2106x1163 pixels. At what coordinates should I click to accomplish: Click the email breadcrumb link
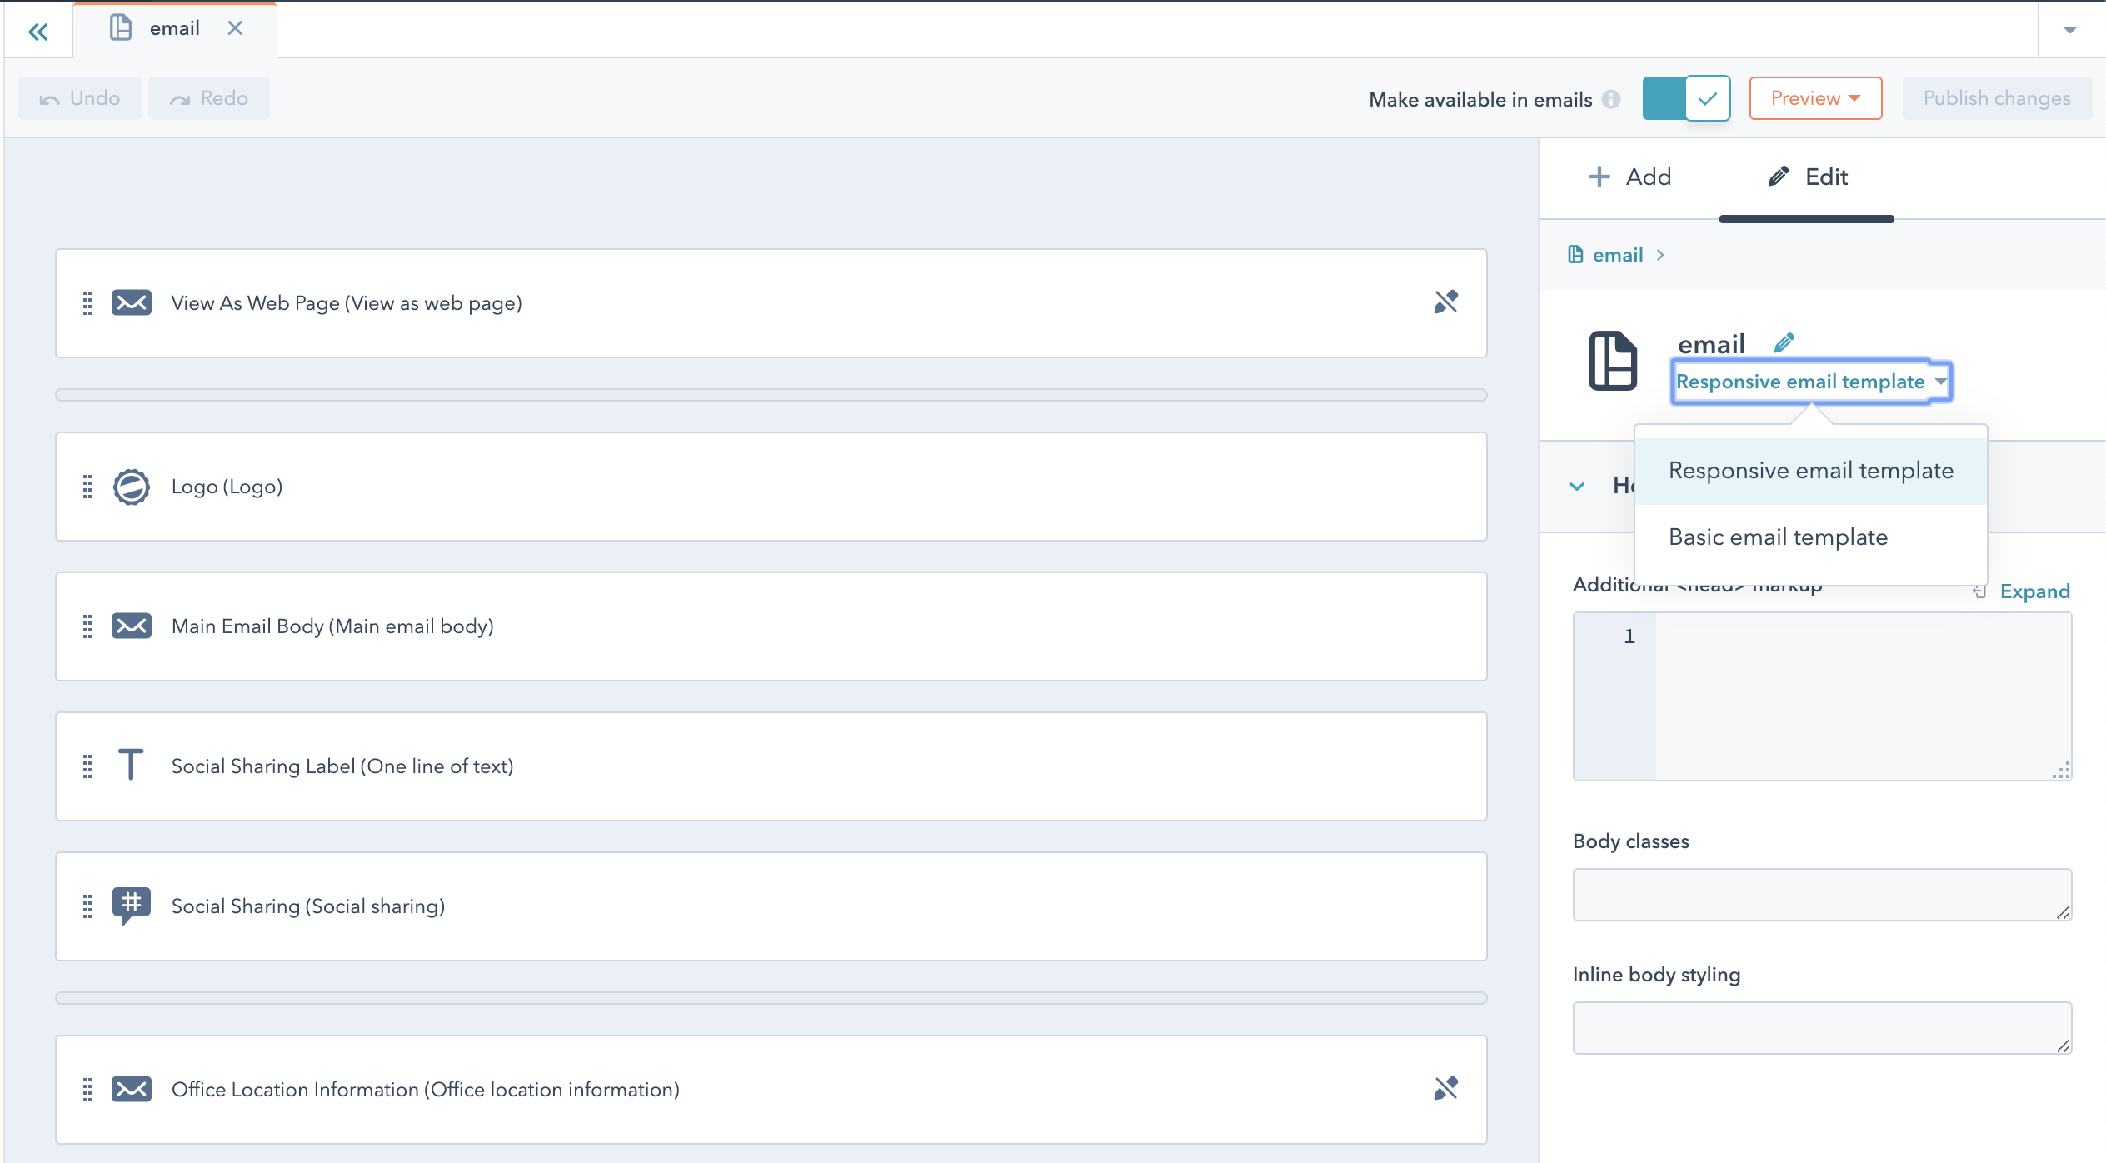point(1615,255)
